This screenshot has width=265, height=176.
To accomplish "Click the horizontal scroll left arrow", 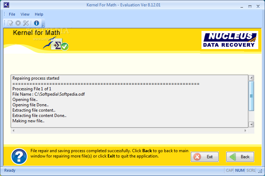I will click(x=13, y=130).
